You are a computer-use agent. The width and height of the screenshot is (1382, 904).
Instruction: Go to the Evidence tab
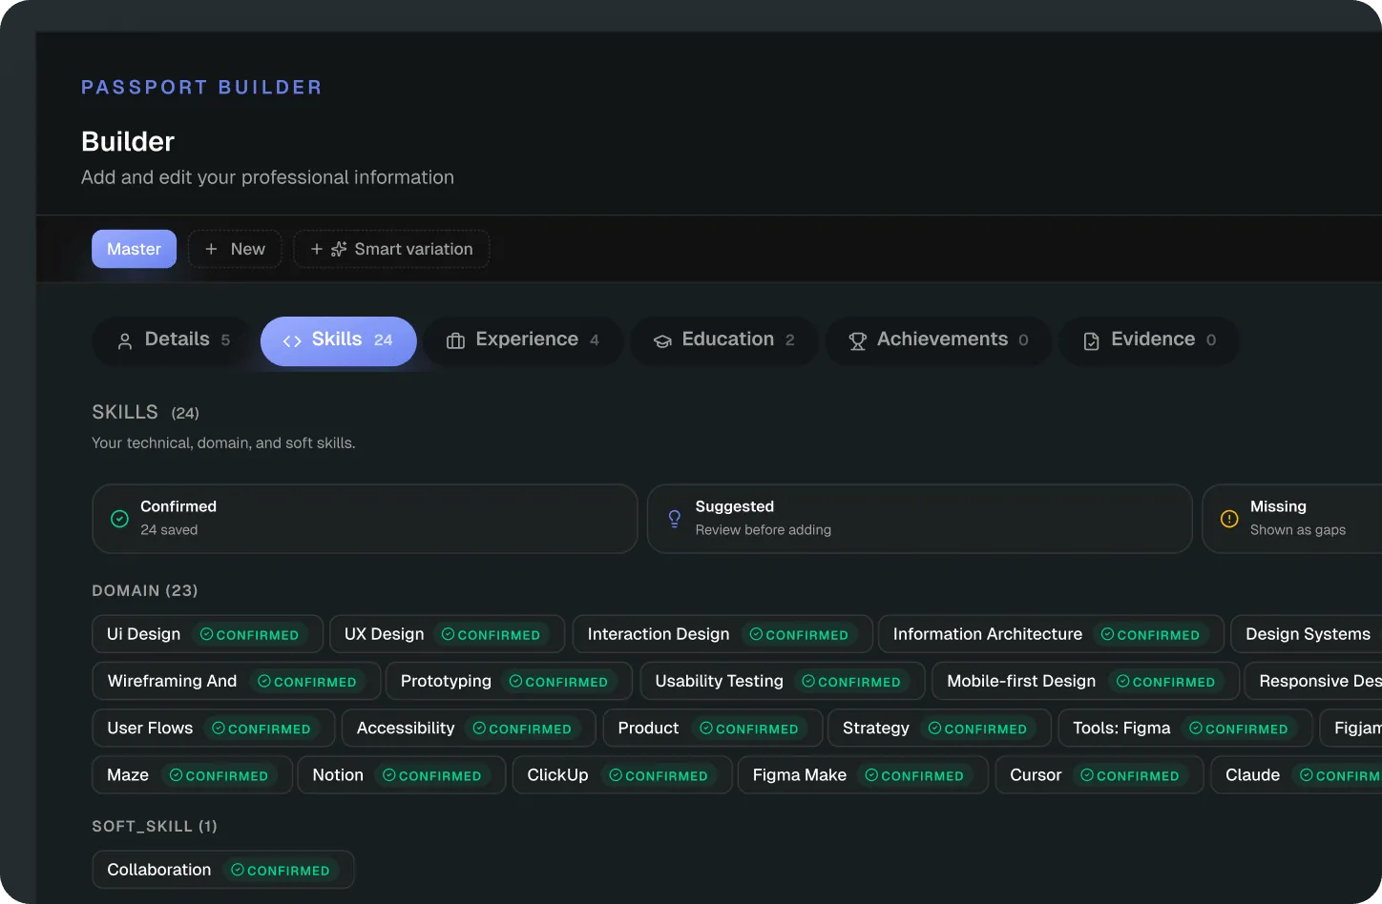click(x=1149, y=340)
